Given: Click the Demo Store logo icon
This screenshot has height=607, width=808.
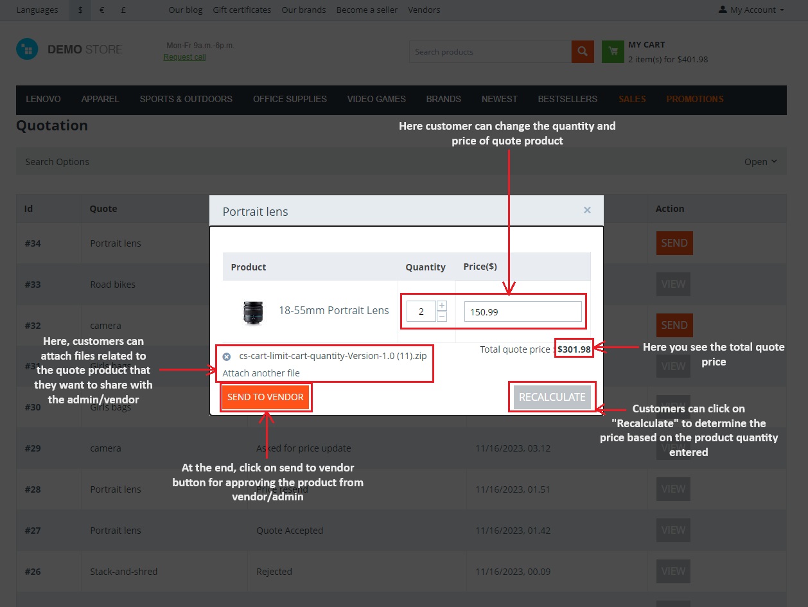Looking at the screenshot, I should (x=27, y=49).
